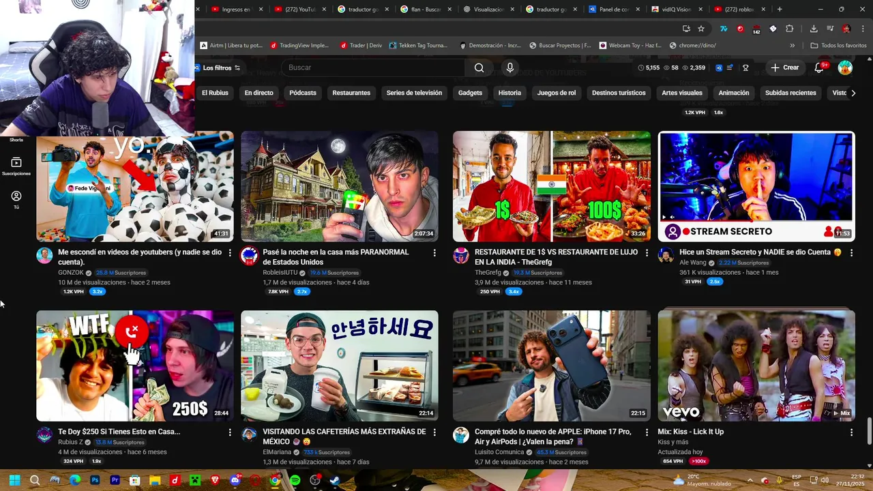Screen dimensions: 873x491
Task: Click the Crear button
Action: pyautogui.click(x=784, y=68)
